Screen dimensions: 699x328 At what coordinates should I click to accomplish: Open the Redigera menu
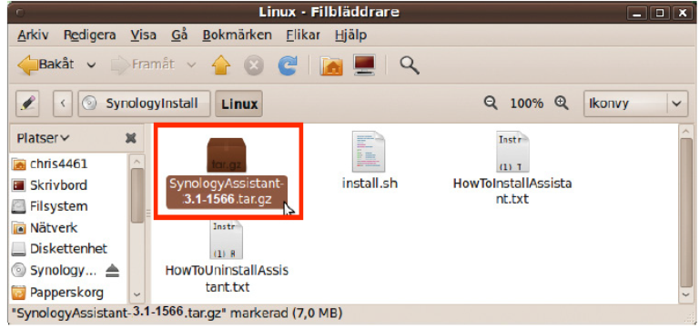[89, 35]
